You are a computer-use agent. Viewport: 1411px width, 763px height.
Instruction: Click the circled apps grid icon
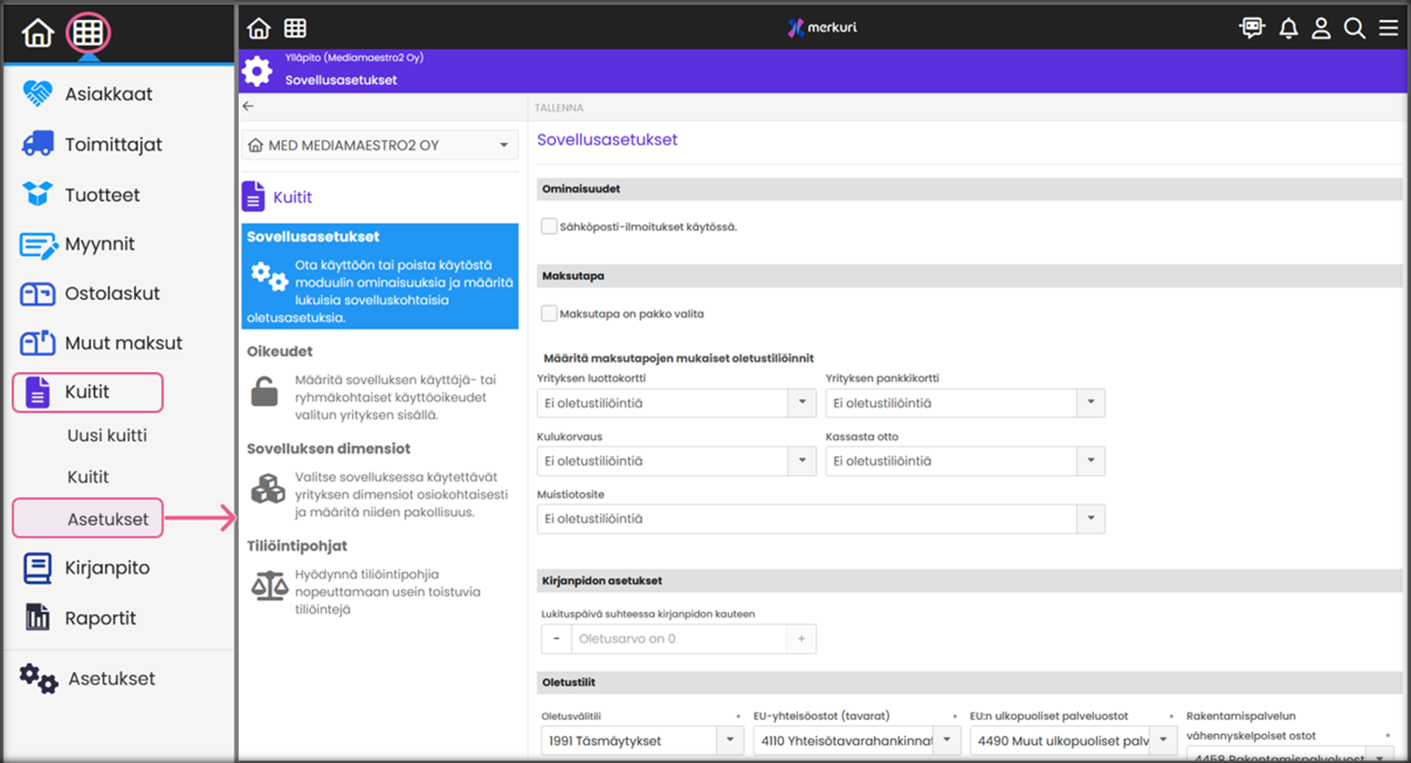(x=88, y=33)
